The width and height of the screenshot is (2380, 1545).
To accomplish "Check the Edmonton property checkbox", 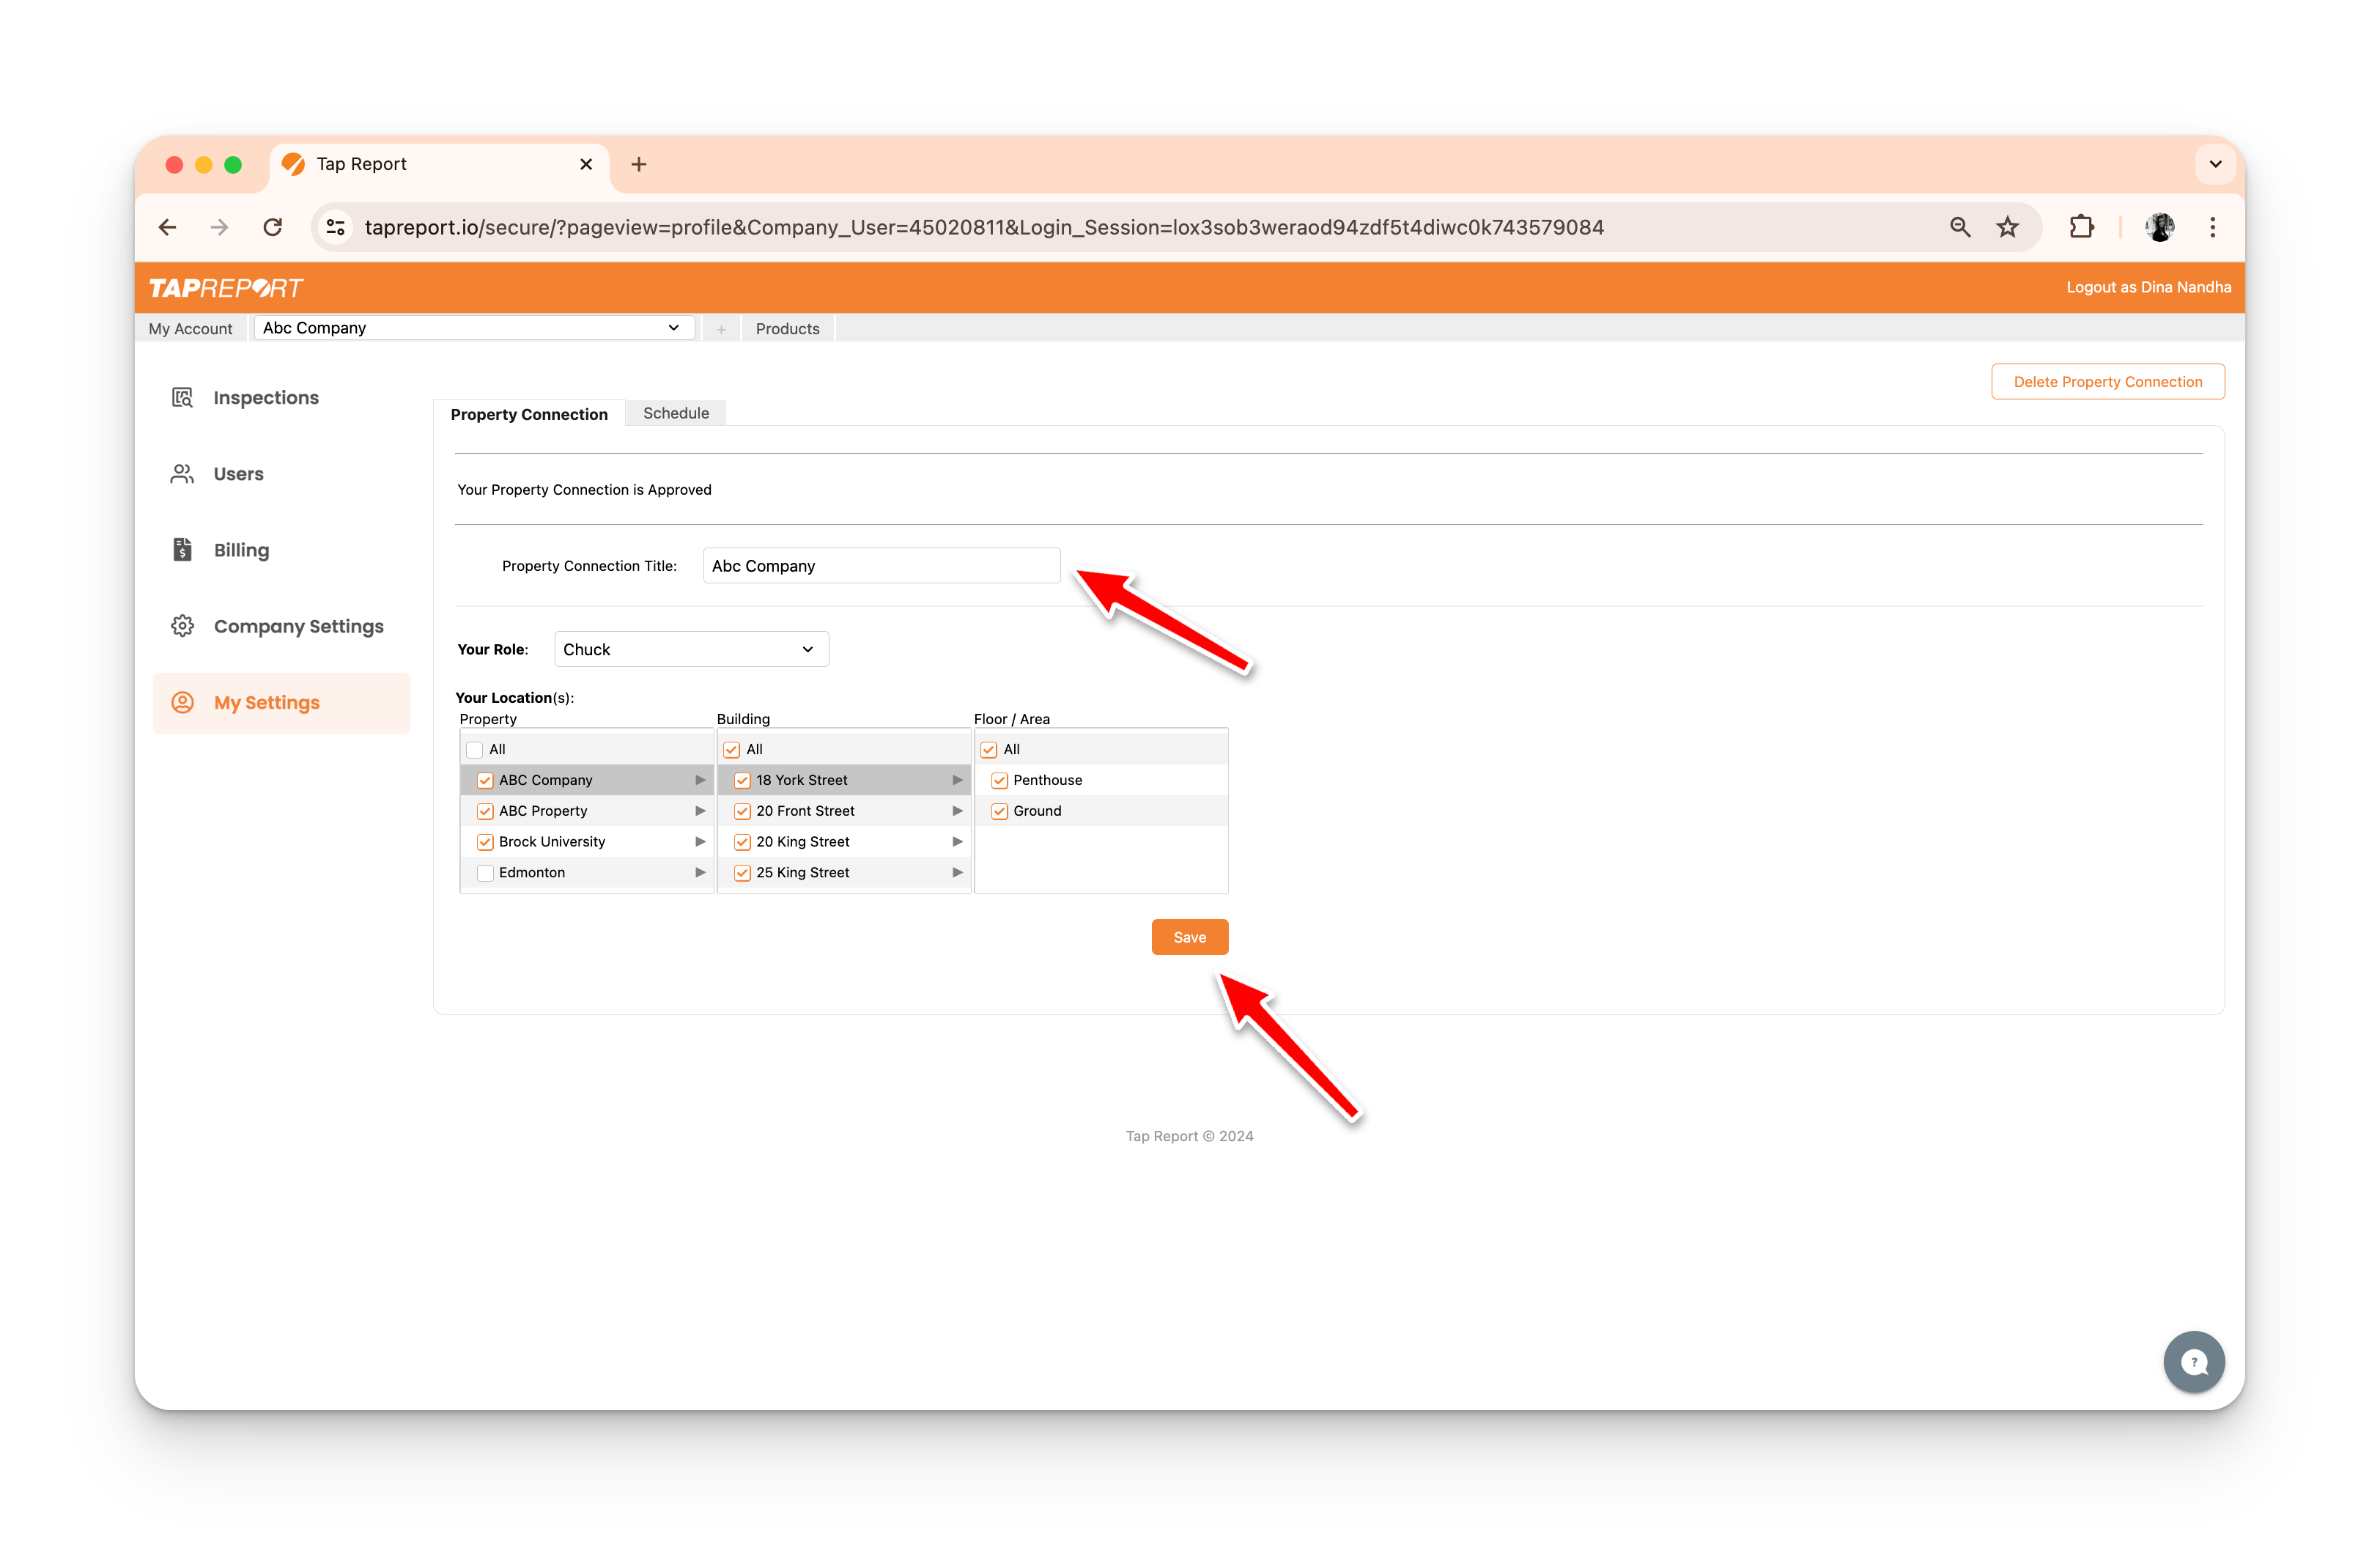I will point(485,873).
